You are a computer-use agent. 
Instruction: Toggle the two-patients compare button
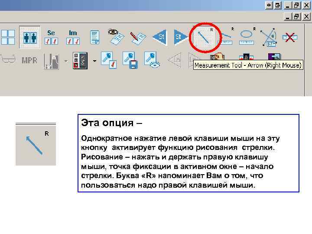[29, 37]
